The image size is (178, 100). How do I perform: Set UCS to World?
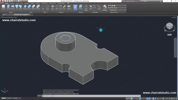[x=91, y=7]
